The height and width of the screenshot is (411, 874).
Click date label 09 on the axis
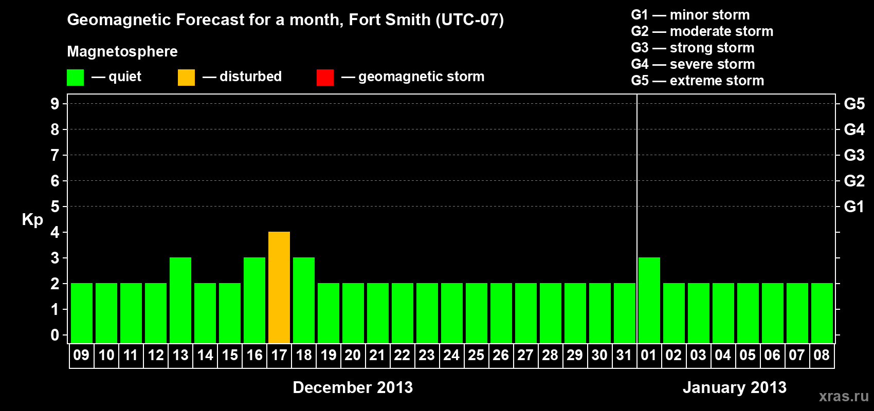coord(81,355)
